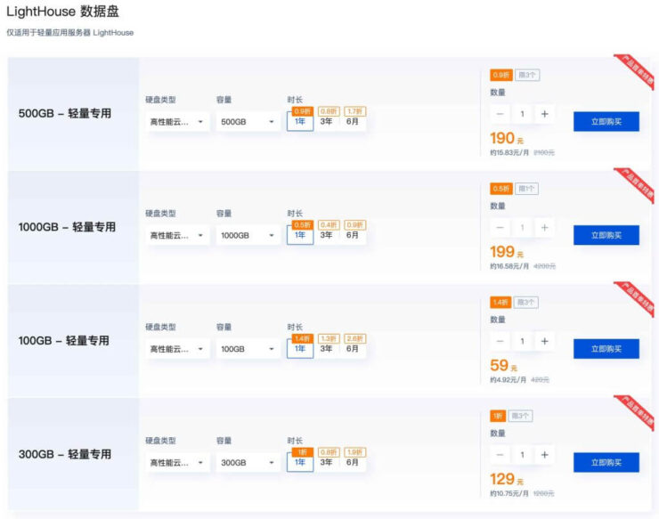Decrease quantity for 100GB plan

coord(500,341)
